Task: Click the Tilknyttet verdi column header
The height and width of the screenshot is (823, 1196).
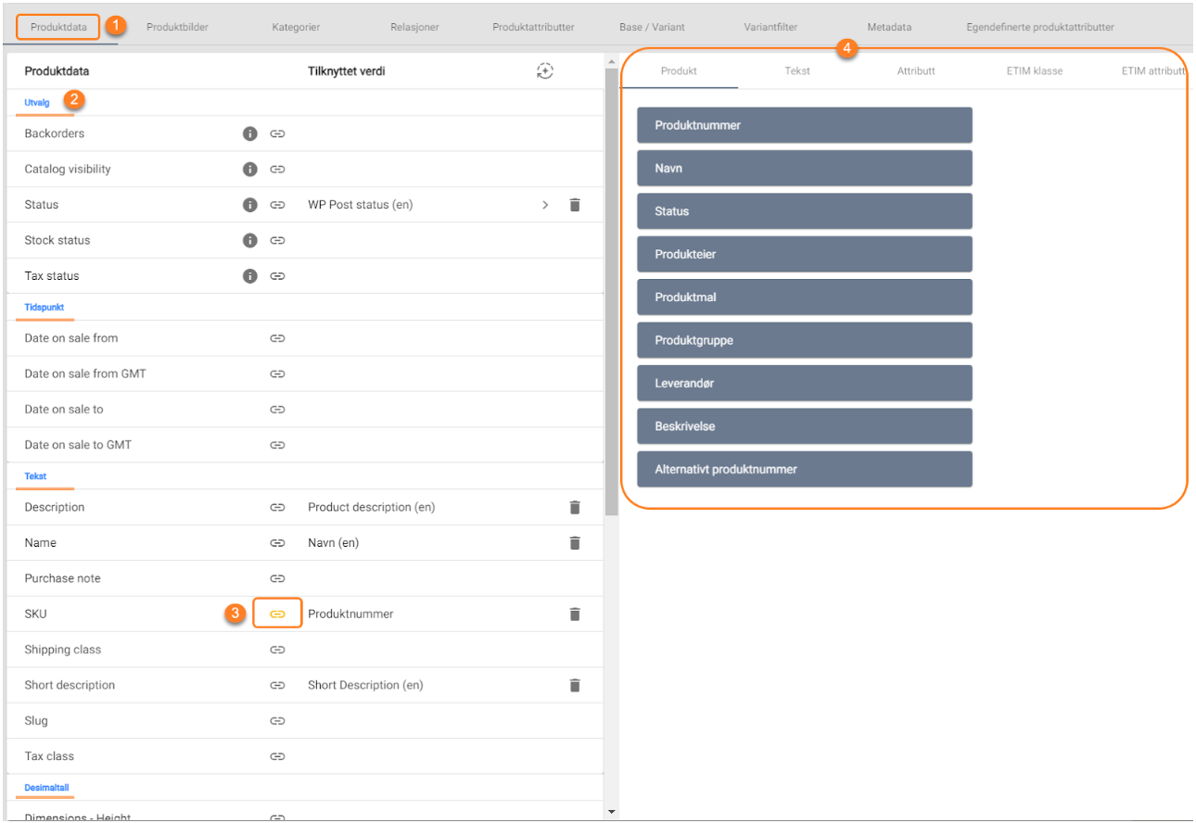Action: [x=346, y=70]
